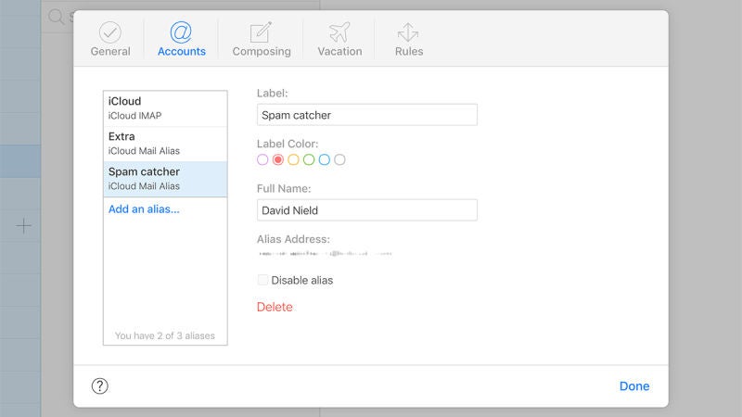Open the Vacation airplane icon
742x417 pixels.
(x=339, y=32)
